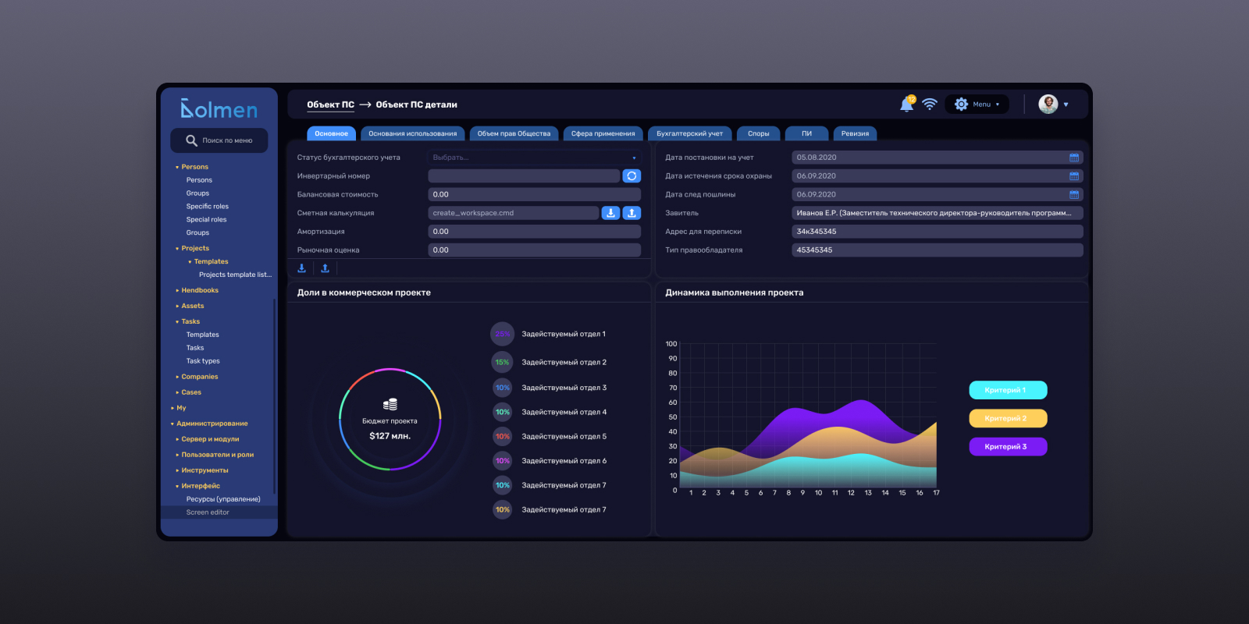Click the download icon below Рыночная оценка
1249x624 pixels.
[x=302, y=268]
